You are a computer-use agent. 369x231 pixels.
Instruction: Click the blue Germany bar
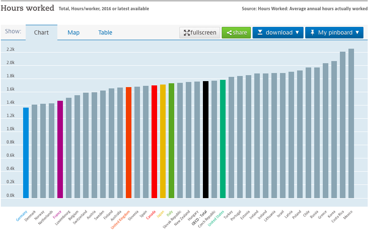tap(26, 153)
